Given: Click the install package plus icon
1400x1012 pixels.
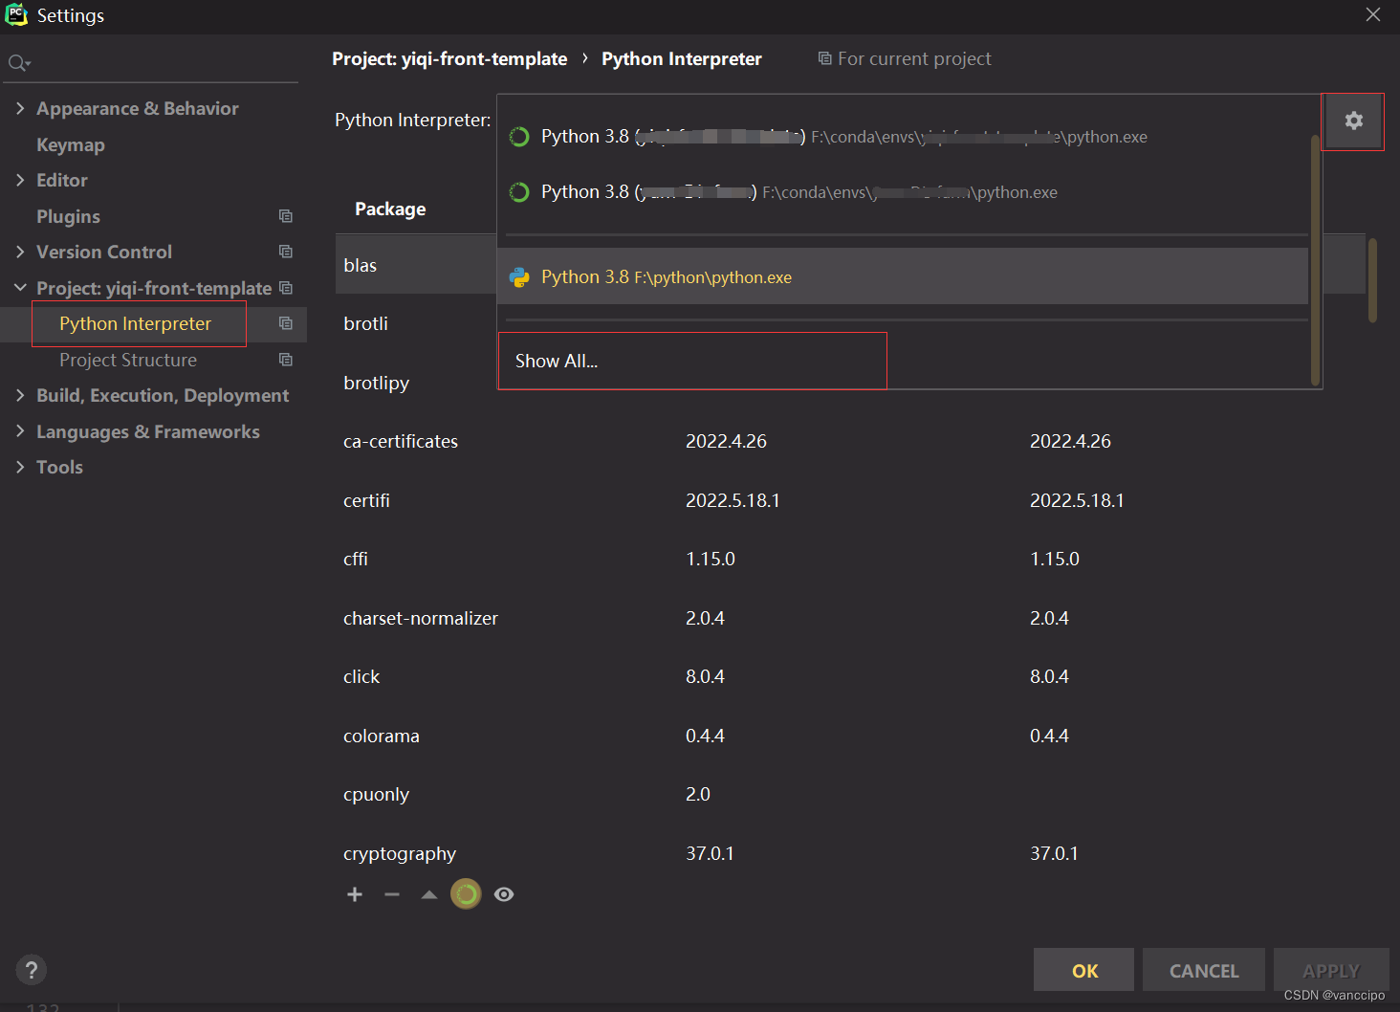Looking at the screenshot, I should coord(355,894).
